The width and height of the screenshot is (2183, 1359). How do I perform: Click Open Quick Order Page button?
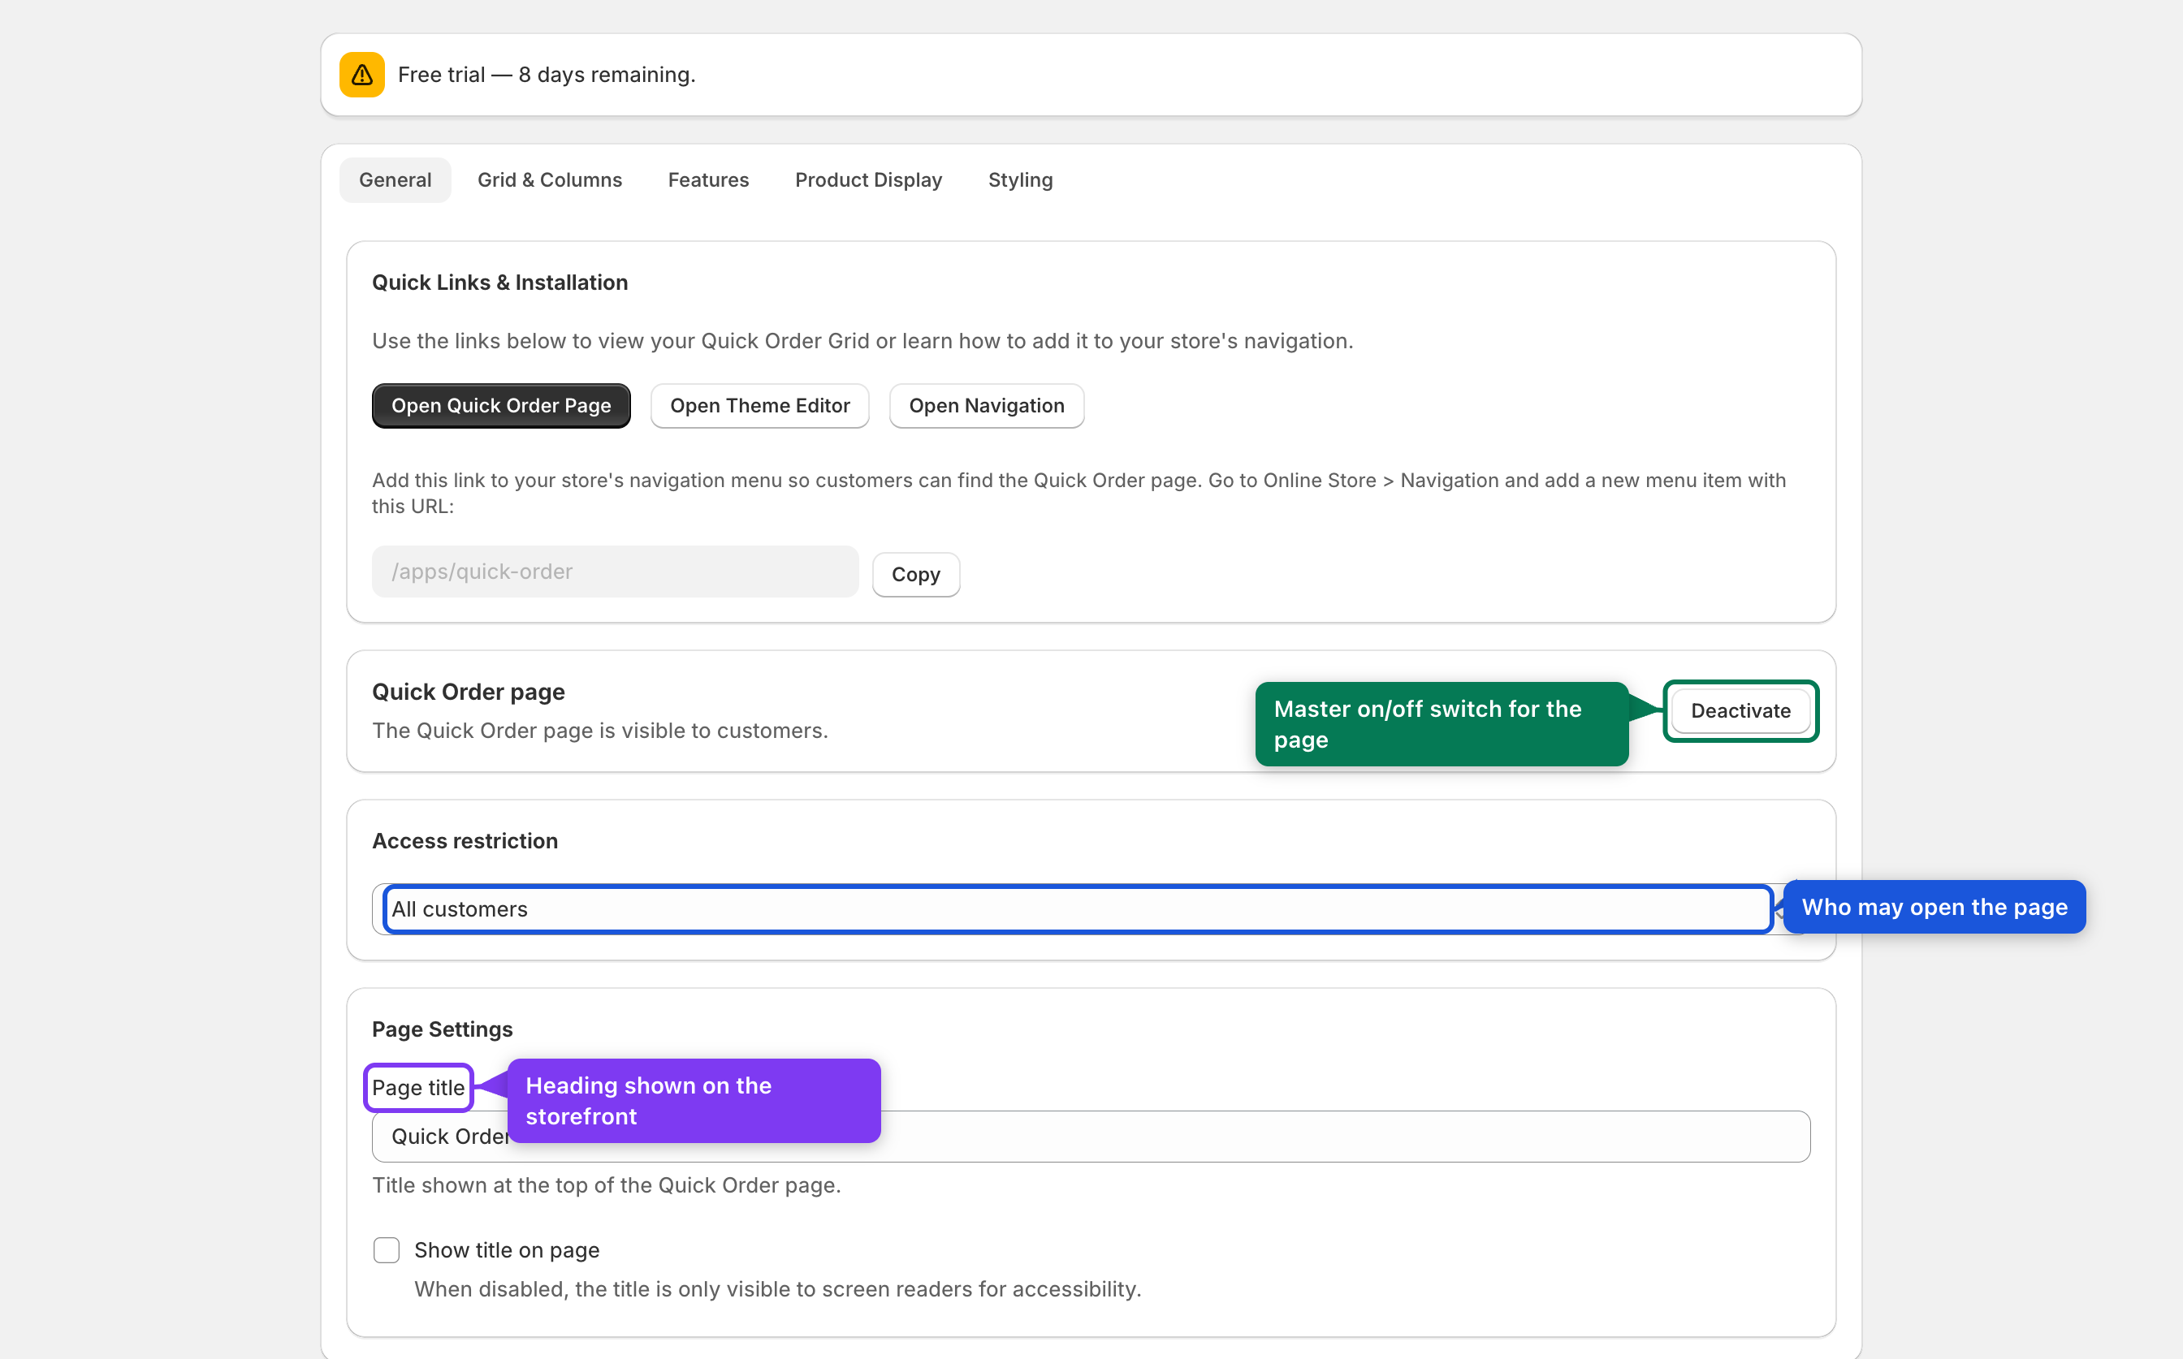click(x=501, y=405)
